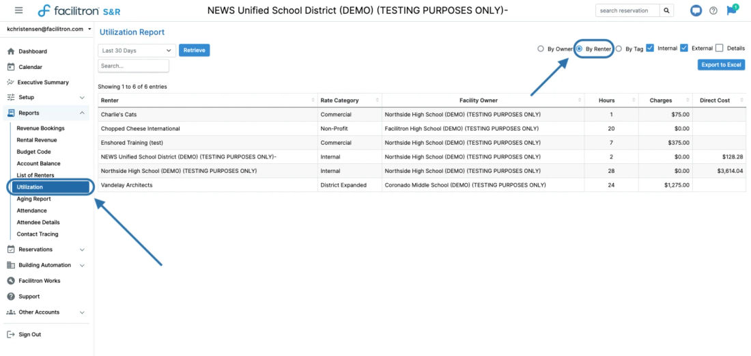Expand the Other Accounts chevron
This screenshot has height=356, width=751.
tap(82, 312)
